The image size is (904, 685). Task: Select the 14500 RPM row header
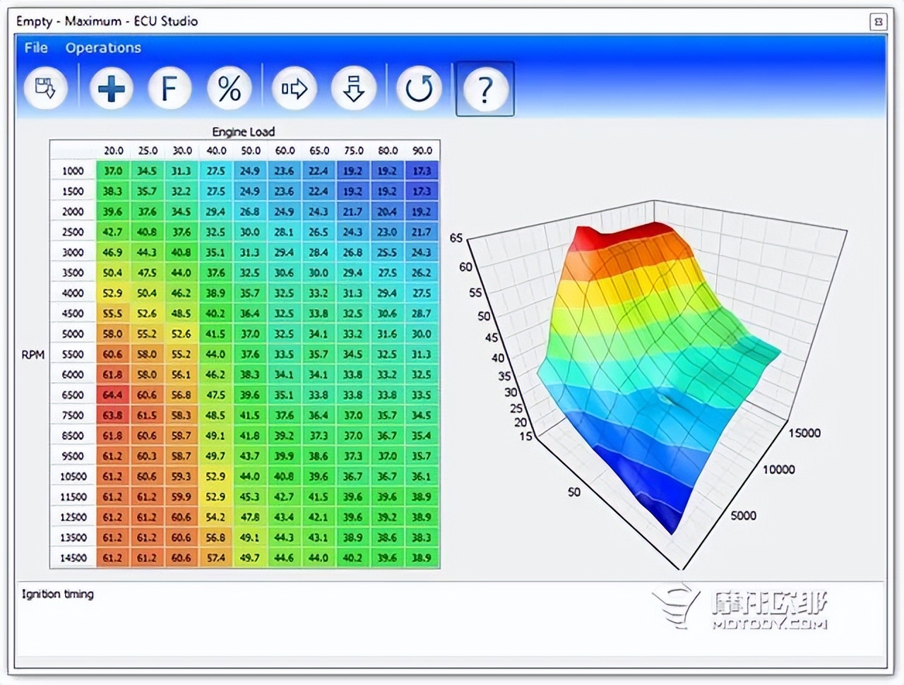pos(73,558)
